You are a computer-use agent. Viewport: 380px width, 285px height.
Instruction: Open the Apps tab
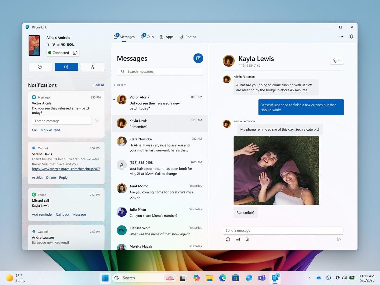[167, 37]
